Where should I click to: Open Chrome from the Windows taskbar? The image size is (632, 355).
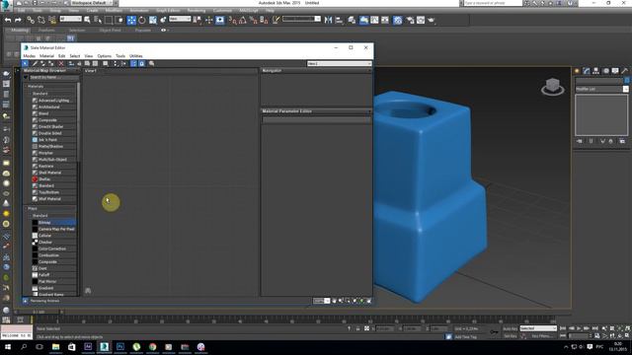pyautogui.click(x=152, y=346)
